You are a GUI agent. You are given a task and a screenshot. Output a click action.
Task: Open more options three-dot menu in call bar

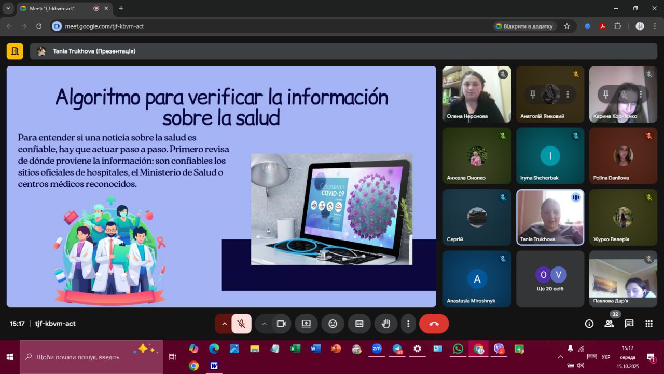408,324
